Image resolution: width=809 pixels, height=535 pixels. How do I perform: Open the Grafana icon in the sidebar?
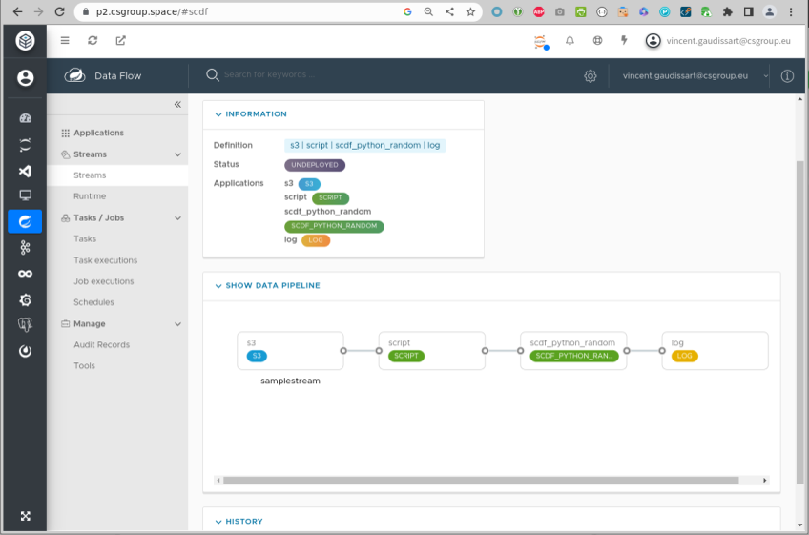point(25,299)
